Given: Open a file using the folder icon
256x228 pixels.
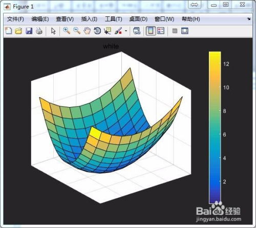Looking at the screenshot, I should pos(18,31).
